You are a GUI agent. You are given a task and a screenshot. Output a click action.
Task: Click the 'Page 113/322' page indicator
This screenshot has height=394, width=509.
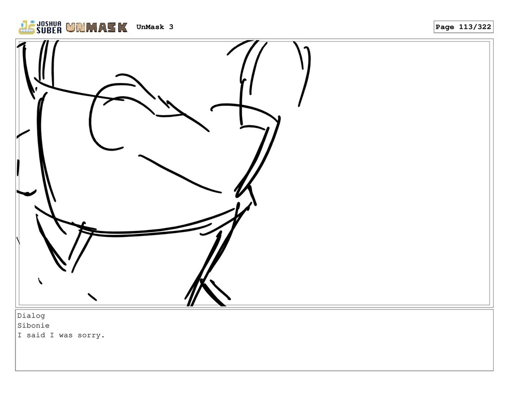[463, 27]
